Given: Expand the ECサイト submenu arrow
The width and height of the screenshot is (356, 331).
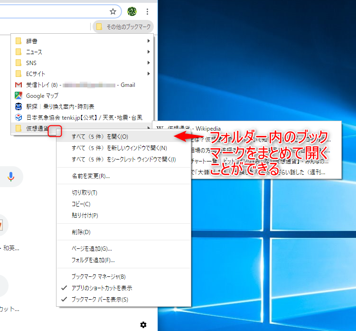Looking at the screenshot, I should [x=149, y=74].
